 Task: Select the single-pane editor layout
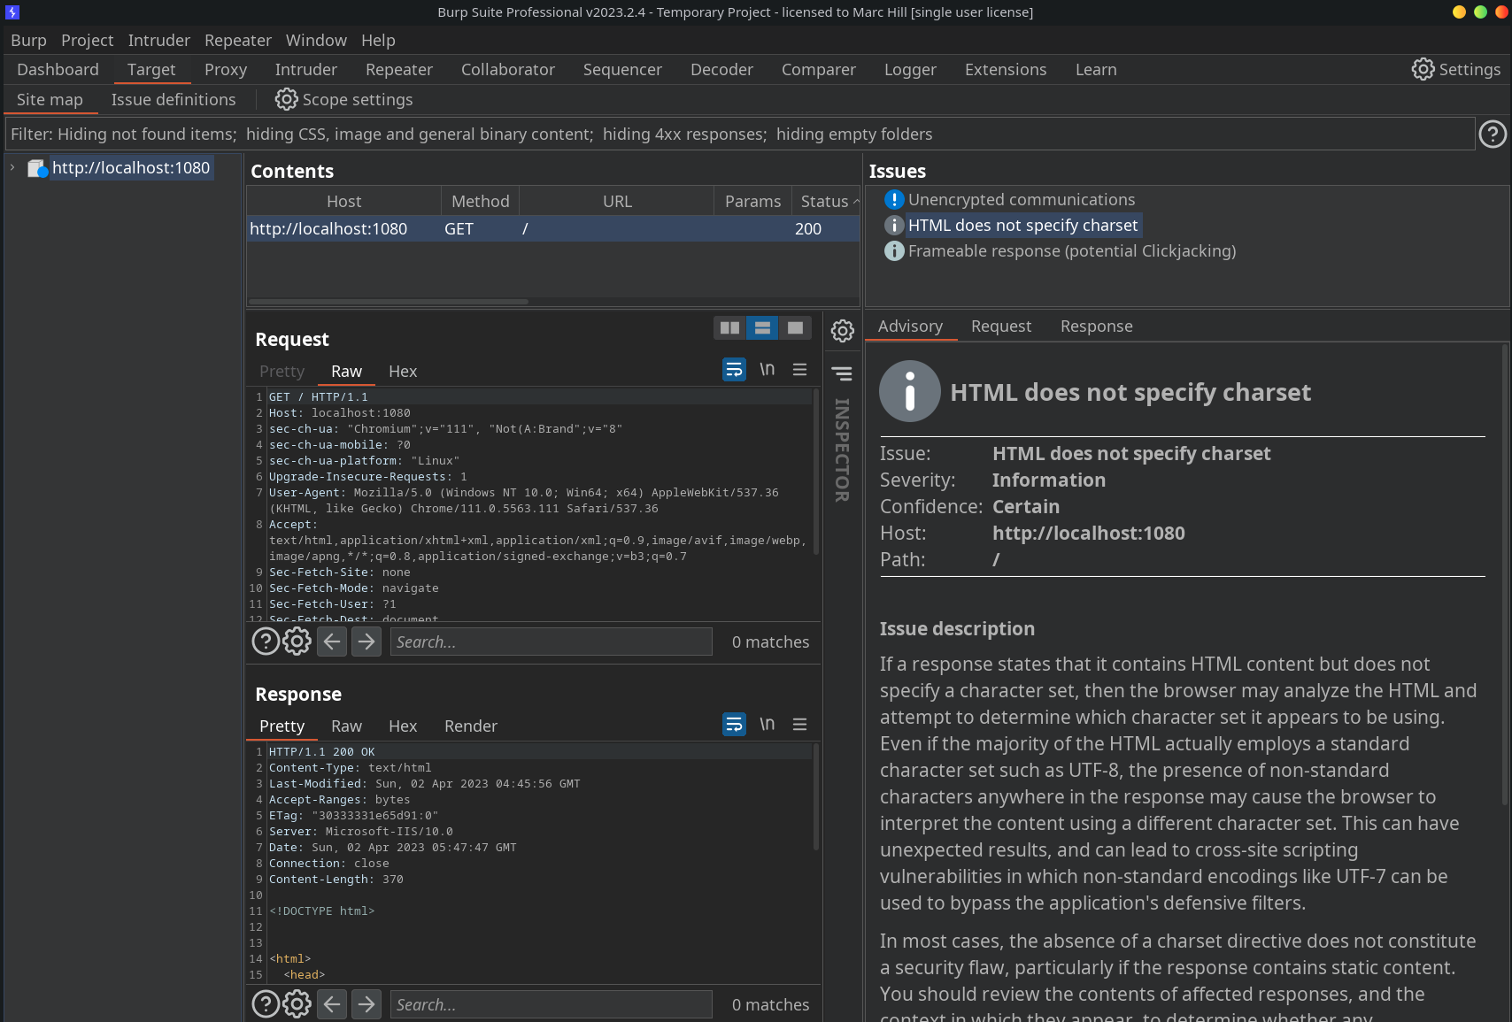tap(795, 327)
